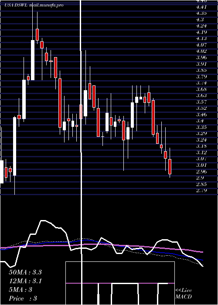Click the <<Live MACD label
The width and height of the screenshot is (218, 305).
click(184, 293)
